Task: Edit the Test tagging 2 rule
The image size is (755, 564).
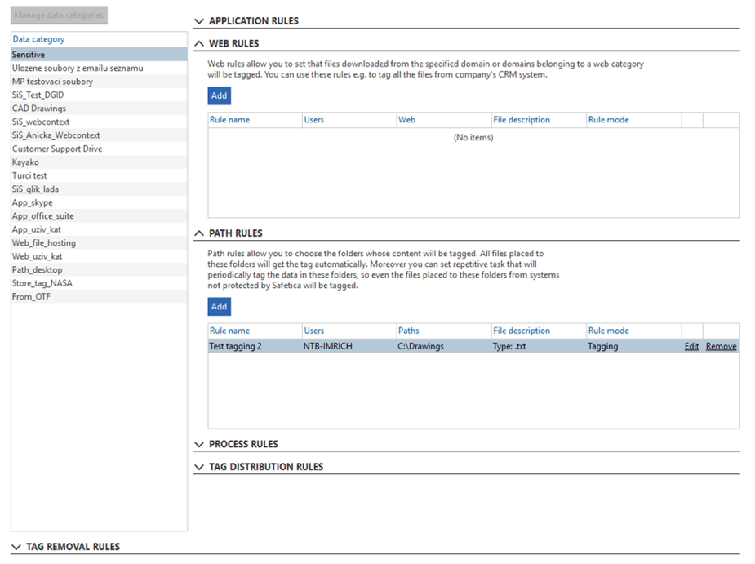Action: [x=691, y=346]
